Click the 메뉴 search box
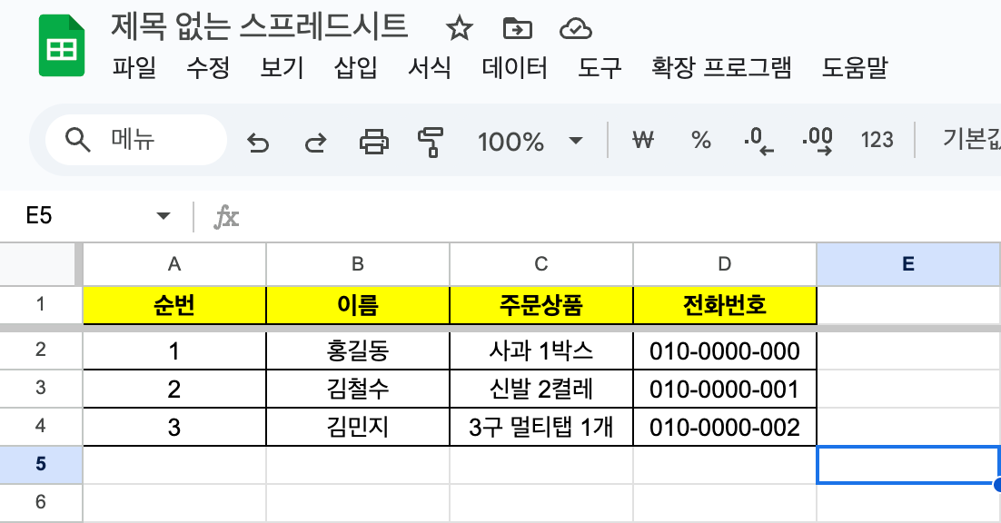The width and height of the screenshot is (1001, 523). pyautogui.click(x=136, y=140)
